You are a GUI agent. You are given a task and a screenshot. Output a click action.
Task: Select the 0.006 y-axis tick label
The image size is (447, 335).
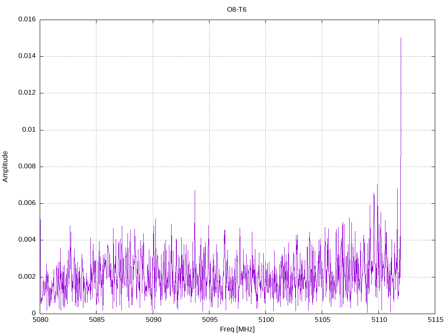click(27, 203)
